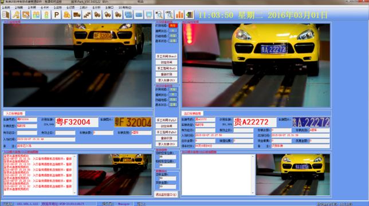
Task: Click the entrance log scrollbar down arrow
Action: click(74, 193)
